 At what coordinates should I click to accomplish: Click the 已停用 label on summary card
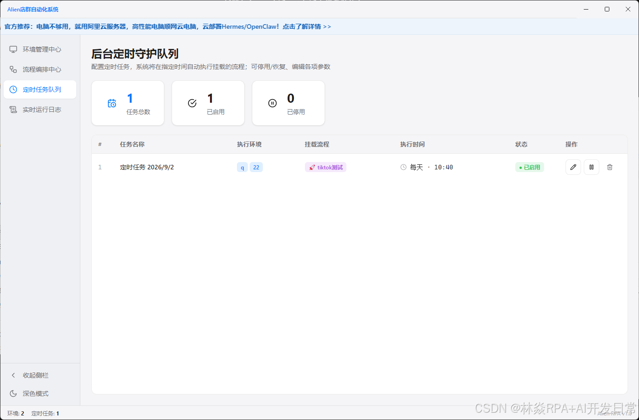tap(296, 112)
